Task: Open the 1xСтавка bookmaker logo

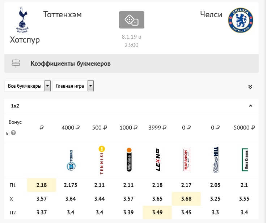Action: click(71, 160)
